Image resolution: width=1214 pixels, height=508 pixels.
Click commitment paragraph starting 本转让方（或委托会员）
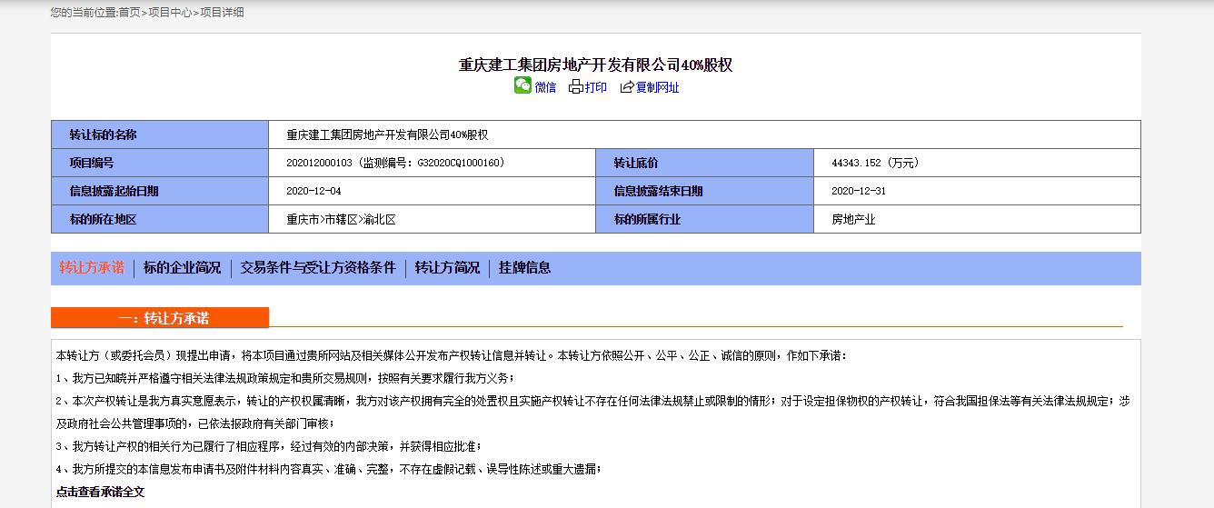tap(451, 355)
